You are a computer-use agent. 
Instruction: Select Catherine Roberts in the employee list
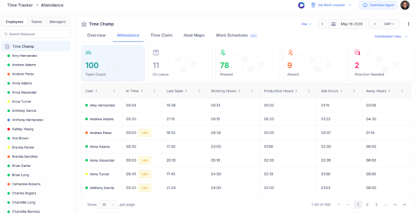[26, 184]
